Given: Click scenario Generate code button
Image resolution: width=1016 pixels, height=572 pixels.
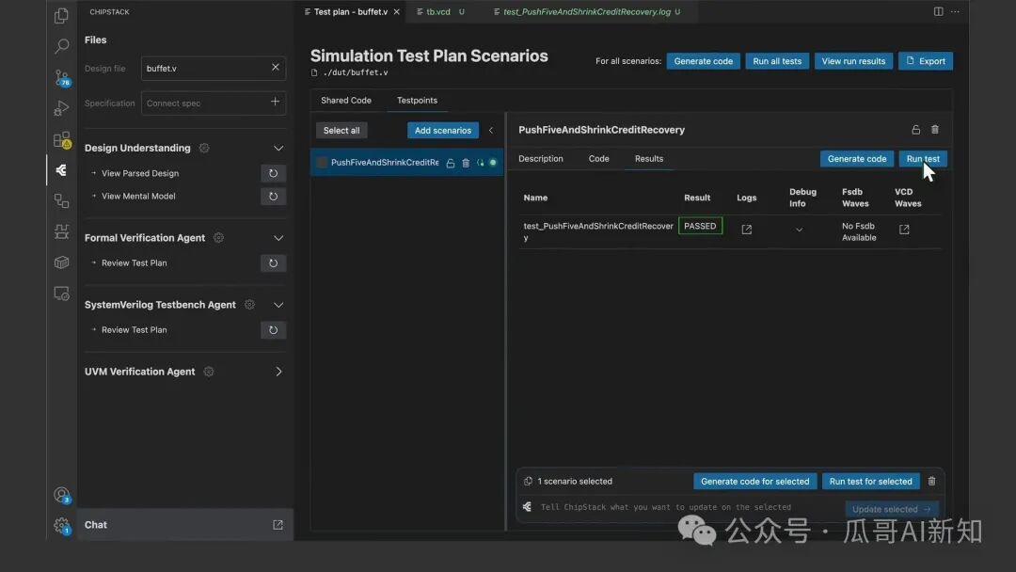Looking at the screenshot, I should click(857, 159).
